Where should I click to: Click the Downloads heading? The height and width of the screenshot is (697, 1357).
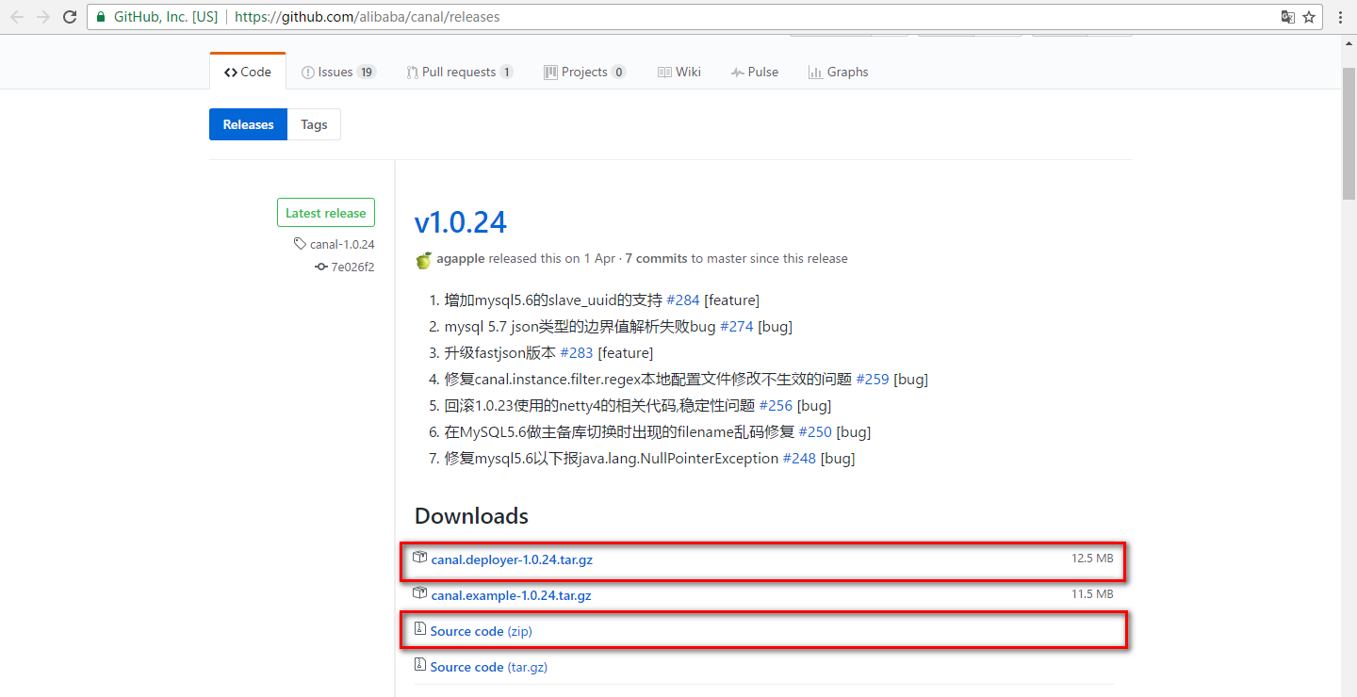(x=471, y=516)
